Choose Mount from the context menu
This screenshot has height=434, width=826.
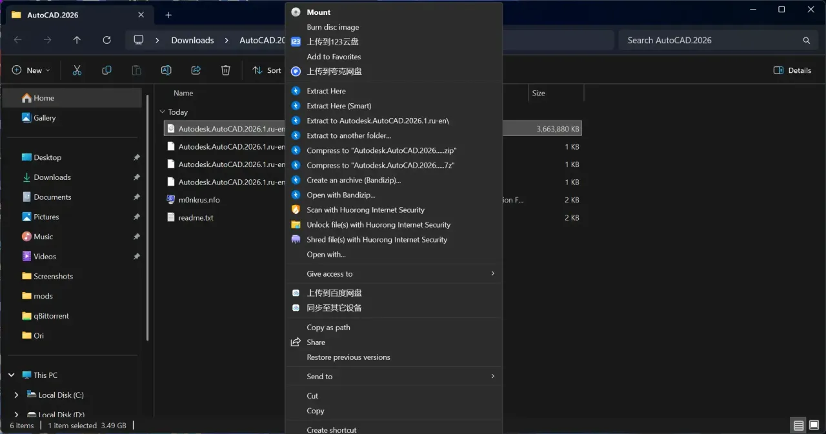[394, 12]
